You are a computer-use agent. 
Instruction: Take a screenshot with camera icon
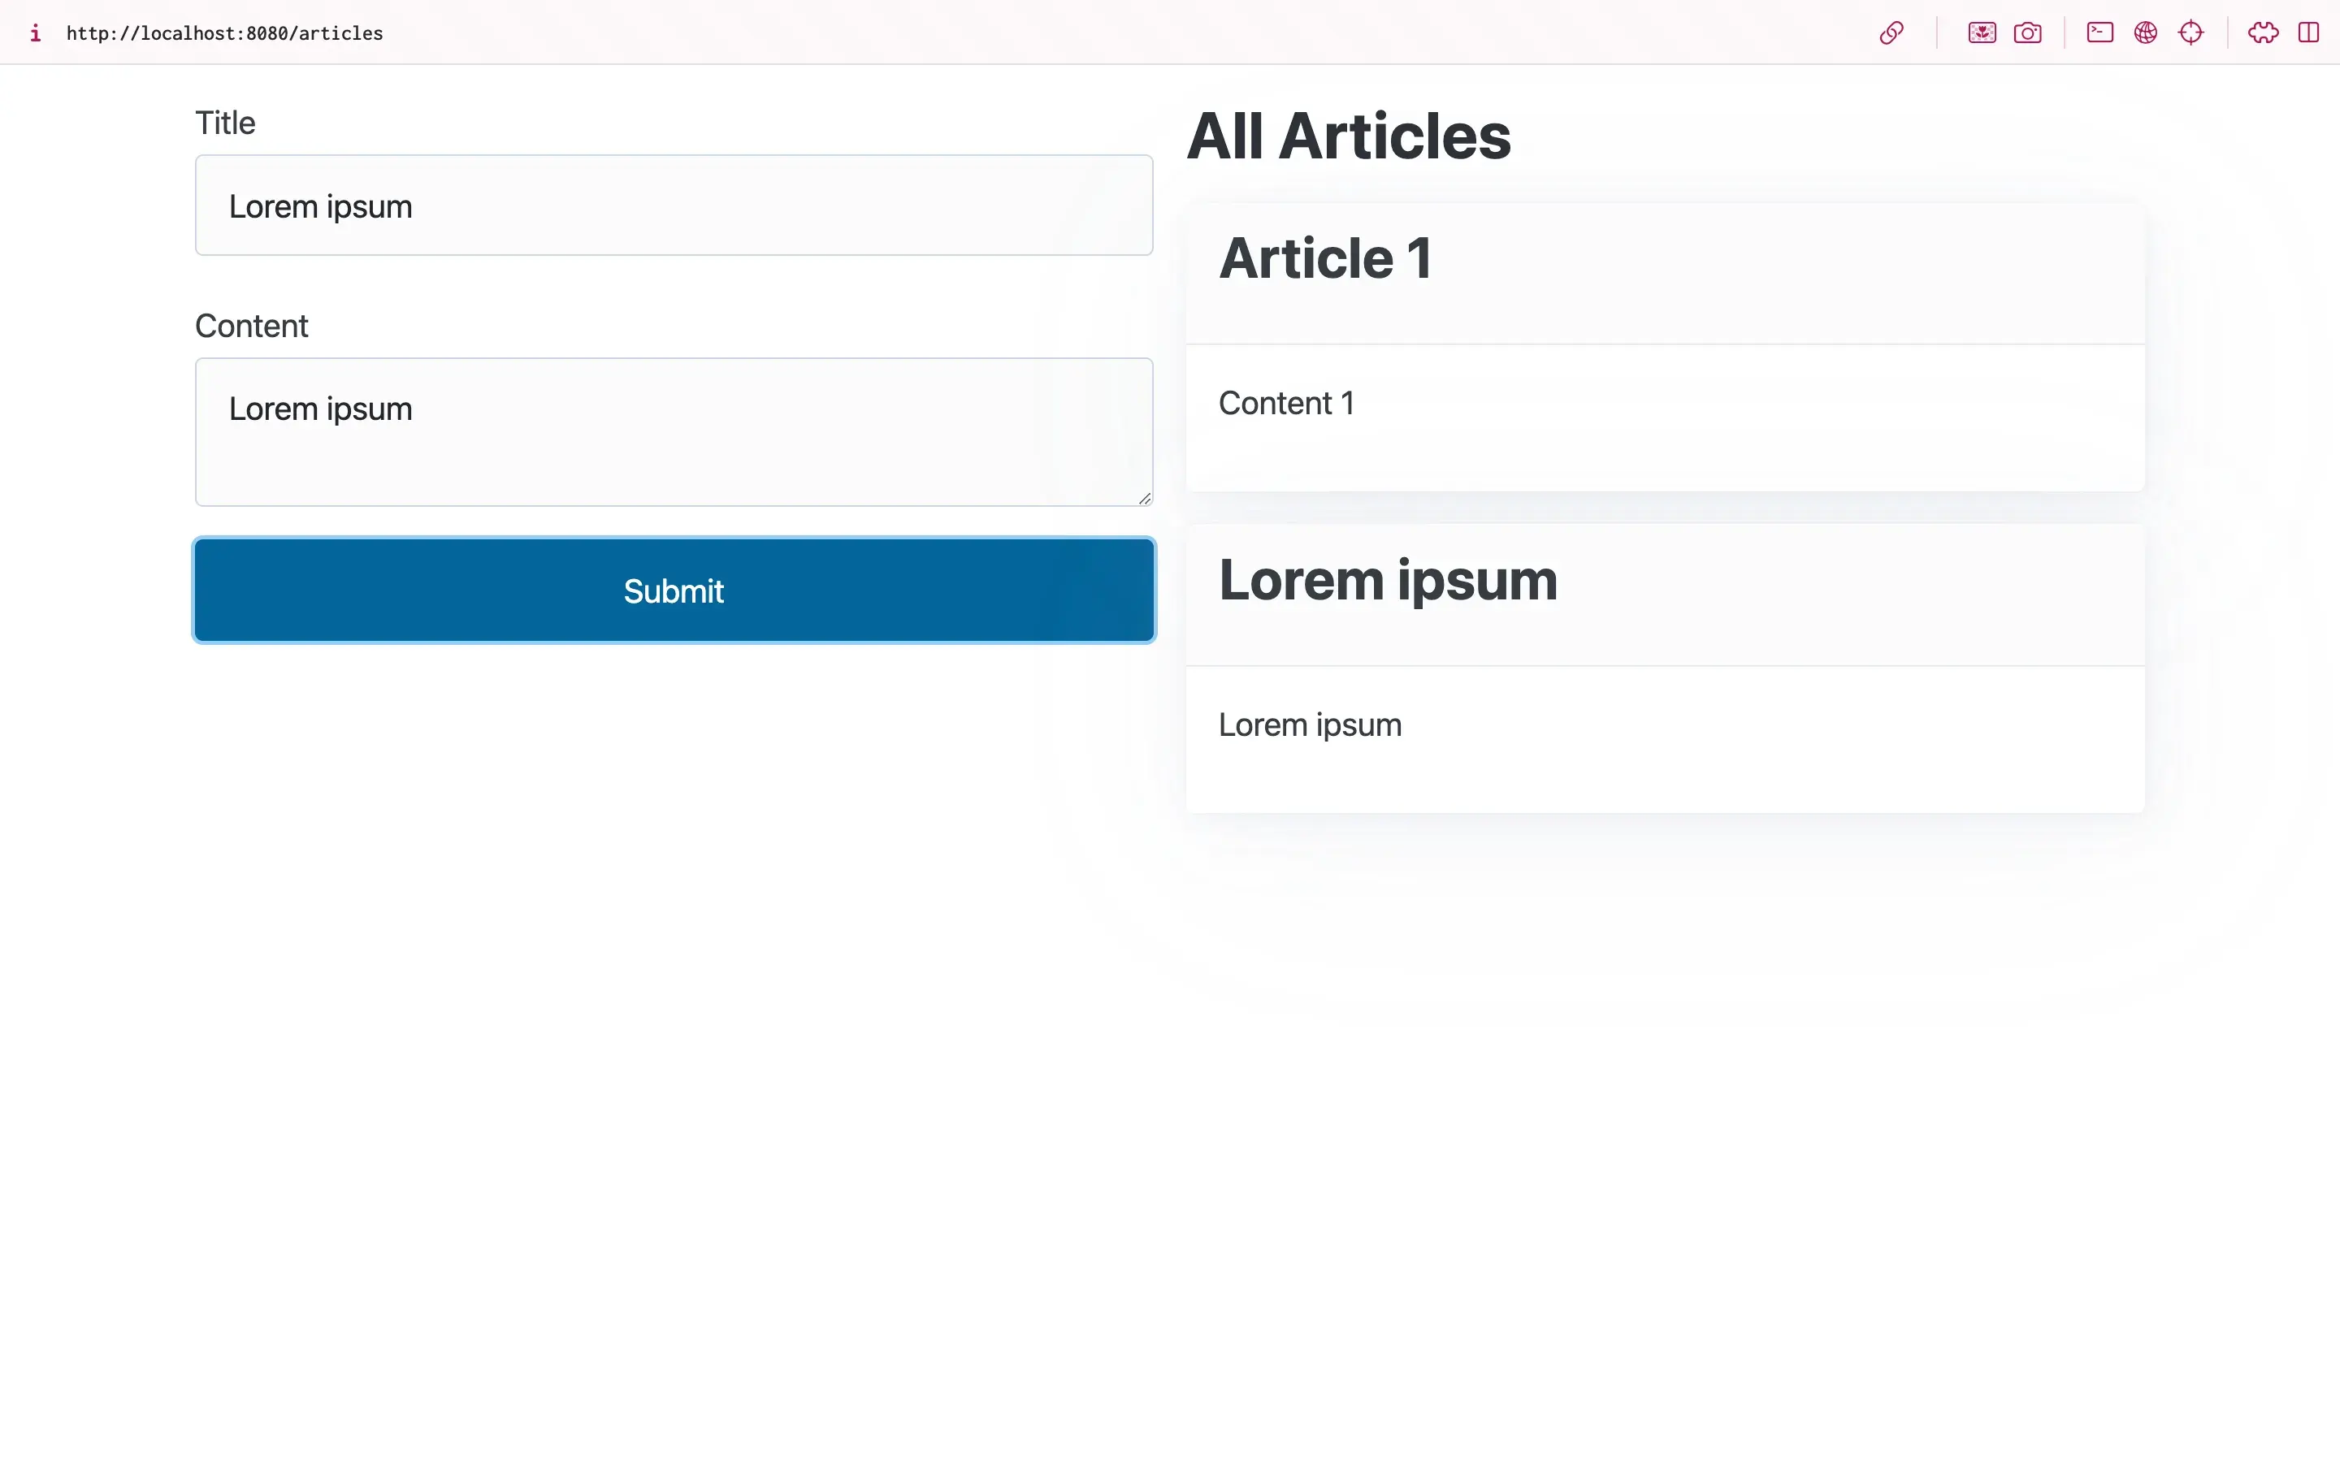coord(2028,32)
